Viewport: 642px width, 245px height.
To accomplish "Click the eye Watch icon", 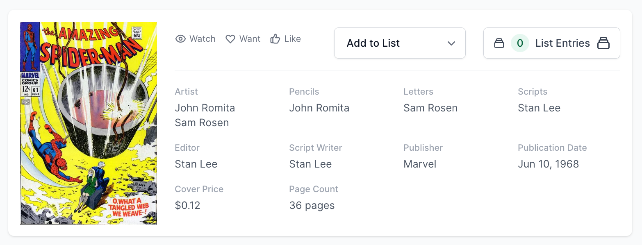I will (x=180, y=39).
